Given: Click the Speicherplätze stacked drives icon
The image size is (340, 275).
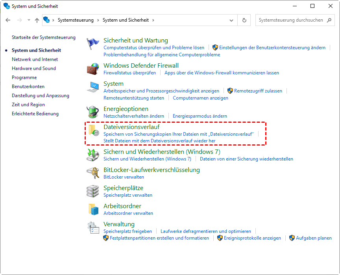Looking at the screenshot, I should click(x=93, y=191).
